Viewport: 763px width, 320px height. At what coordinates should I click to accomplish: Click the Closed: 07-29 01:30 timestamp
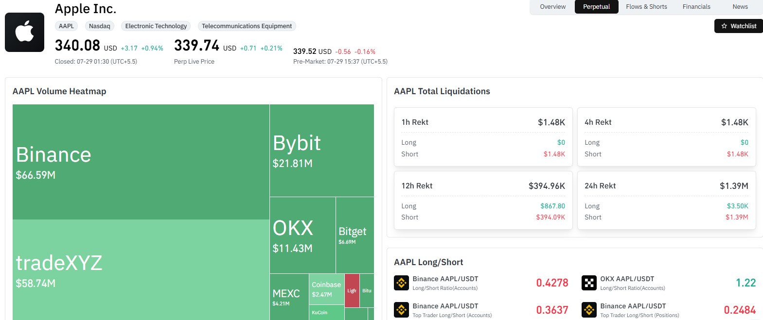tap(96, 62)
